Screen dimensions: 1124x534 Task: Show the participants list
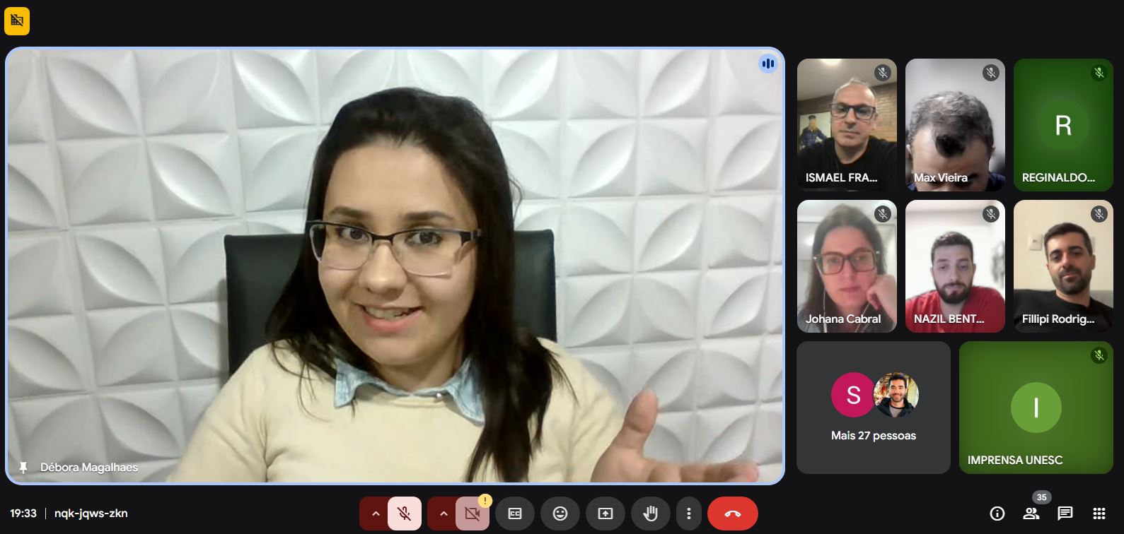1031,514
